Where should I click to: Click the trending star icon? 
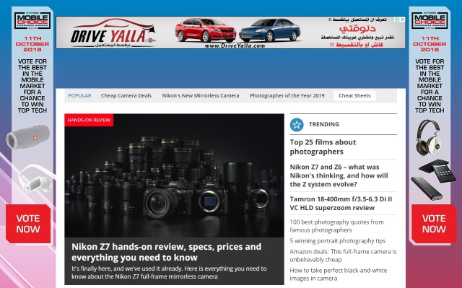(297, 125)
